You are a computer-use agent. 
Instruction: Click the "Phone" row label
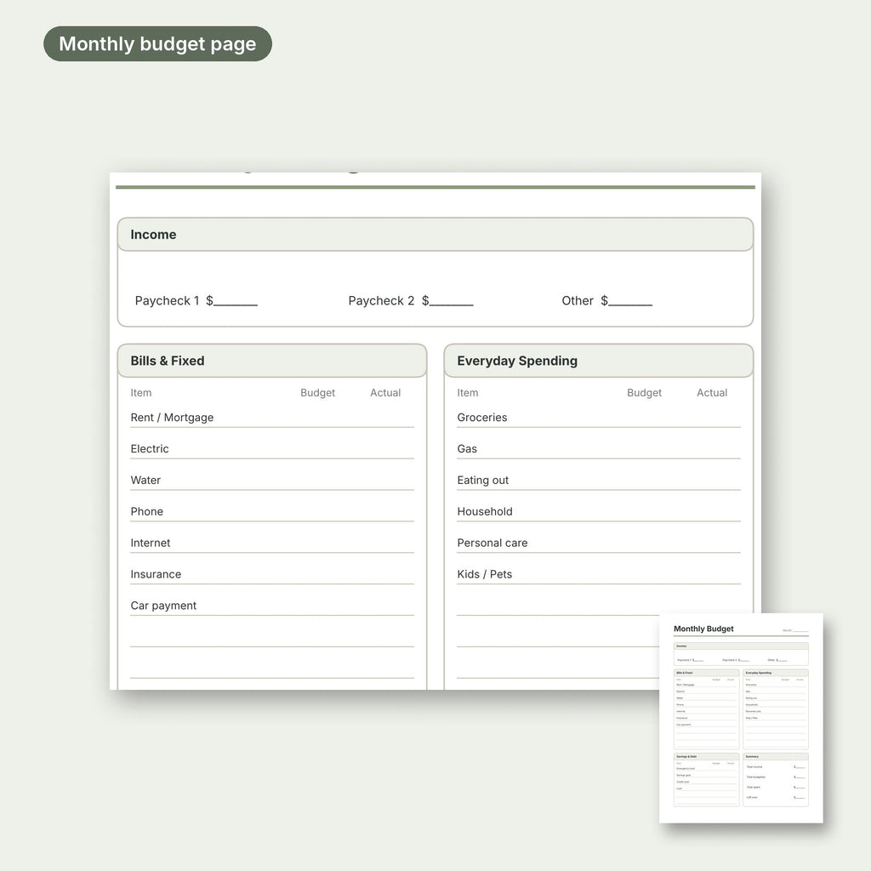click(x=146, y=511)
